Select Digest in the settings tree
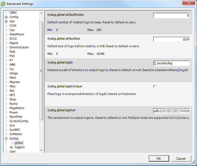The image size is (197, 166). pyautogui.click(x=14, y=43)
